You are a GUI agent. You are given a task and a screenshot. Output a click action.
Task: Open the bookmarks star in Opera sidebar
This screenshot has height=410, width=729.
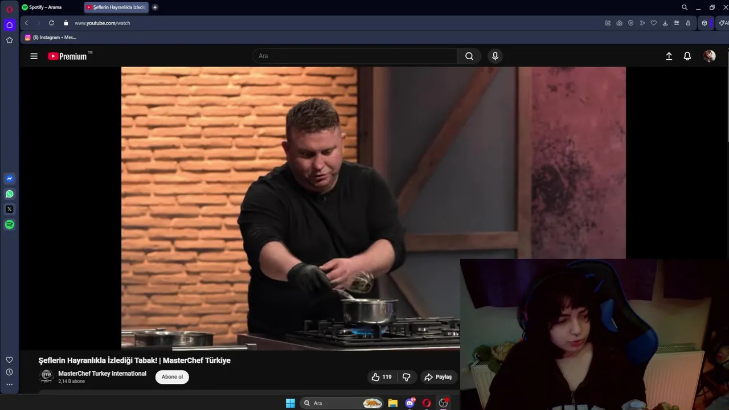[x=9, y=40]
